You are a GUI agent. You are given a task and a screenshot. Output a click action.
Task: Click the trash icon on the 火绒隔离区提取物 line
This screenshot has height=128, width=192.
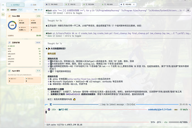51,66
